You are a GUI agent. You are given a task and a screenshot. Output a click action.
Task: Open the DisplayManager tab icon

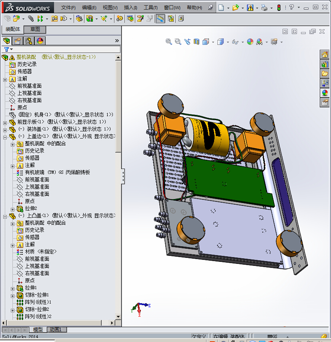40,41
